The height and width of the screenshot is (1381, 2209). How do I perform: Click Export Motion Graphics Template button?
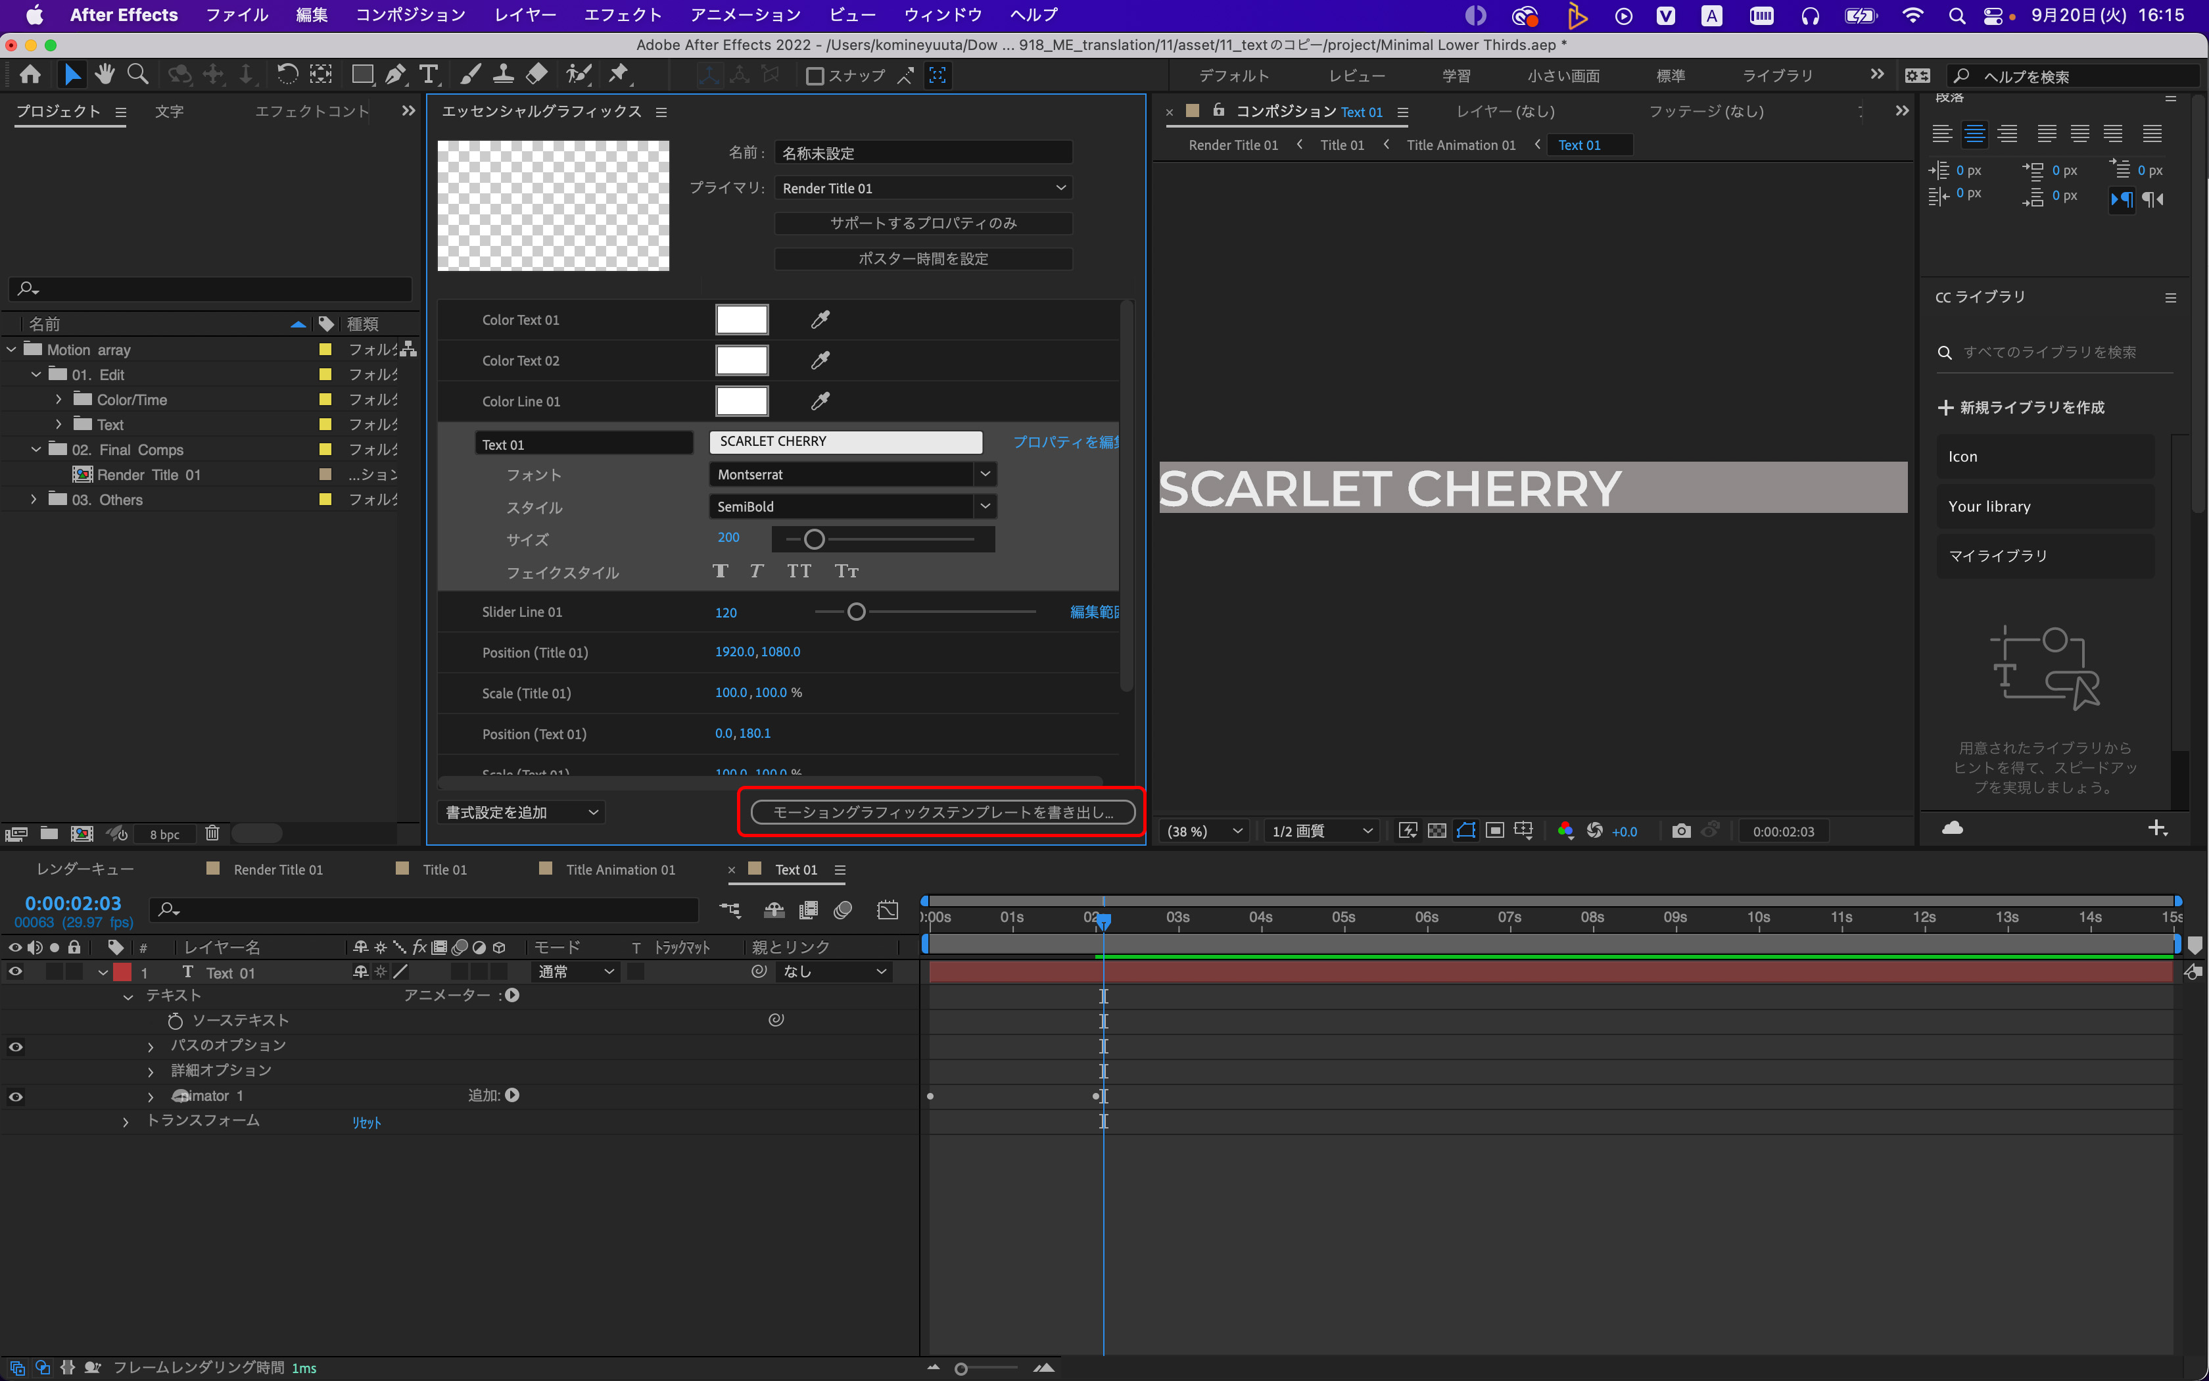pyautogui.click(x=943, y=812)
